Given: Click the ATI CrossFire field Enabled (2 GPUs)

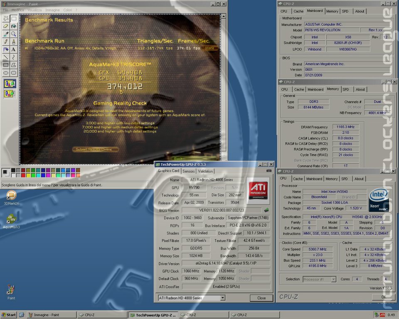Looking at the screenshot, I should (x=226, y=287).
